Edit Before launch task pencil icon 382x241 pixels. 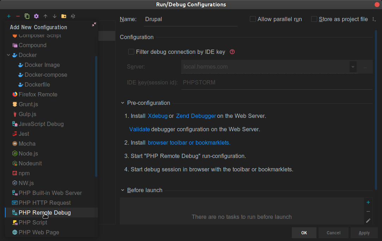tap(368, 221)
